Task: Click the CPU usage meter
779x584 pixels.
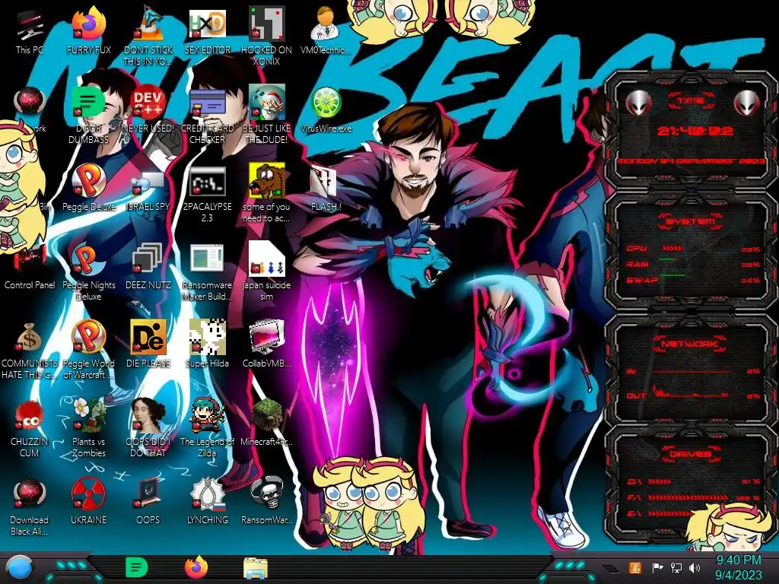Action: (x=672, y=249)
